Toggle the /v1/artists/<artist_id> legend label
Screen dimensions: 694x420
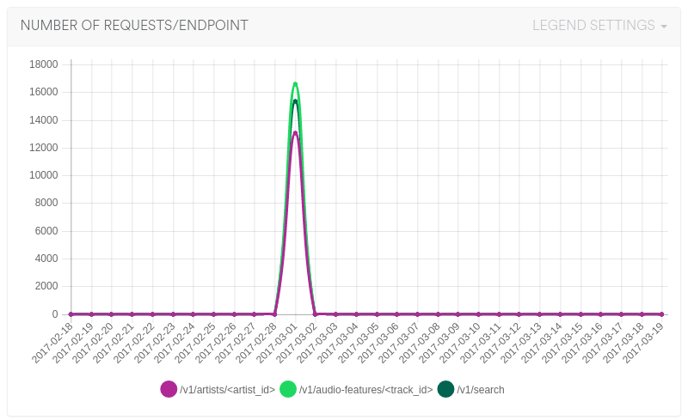click(227, 390)
